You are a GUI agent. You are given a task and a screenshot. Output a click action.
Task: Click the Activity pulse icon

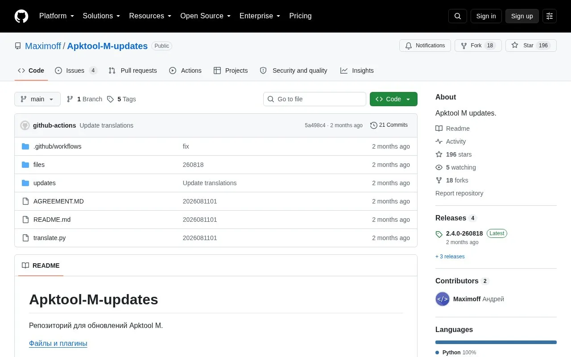pyautogui.click(x=439, y=141)
